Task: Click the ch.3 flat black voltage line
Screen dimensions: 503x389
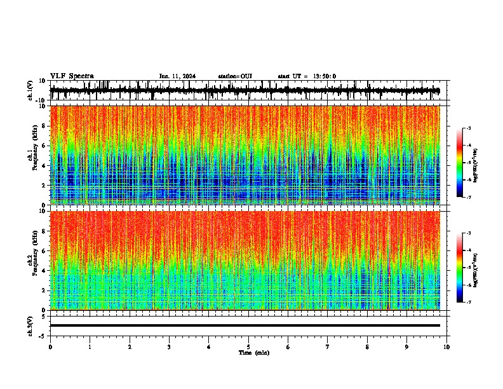Action: point(245,325)
